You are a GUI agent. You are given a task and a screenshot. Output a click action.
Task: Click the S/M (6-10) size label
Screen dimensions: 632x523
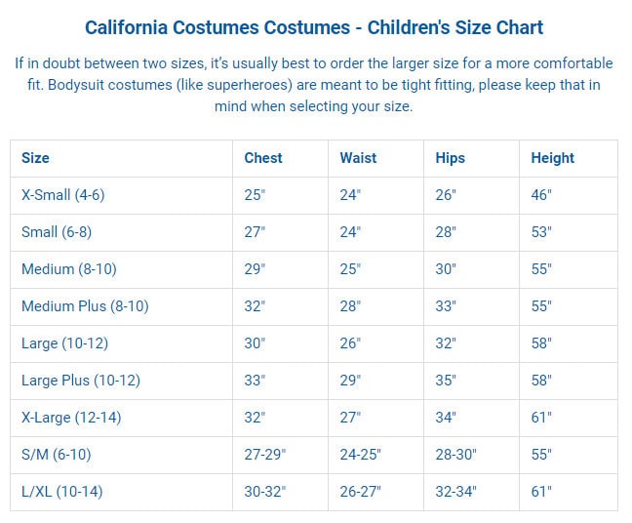[x=56, y=455]
